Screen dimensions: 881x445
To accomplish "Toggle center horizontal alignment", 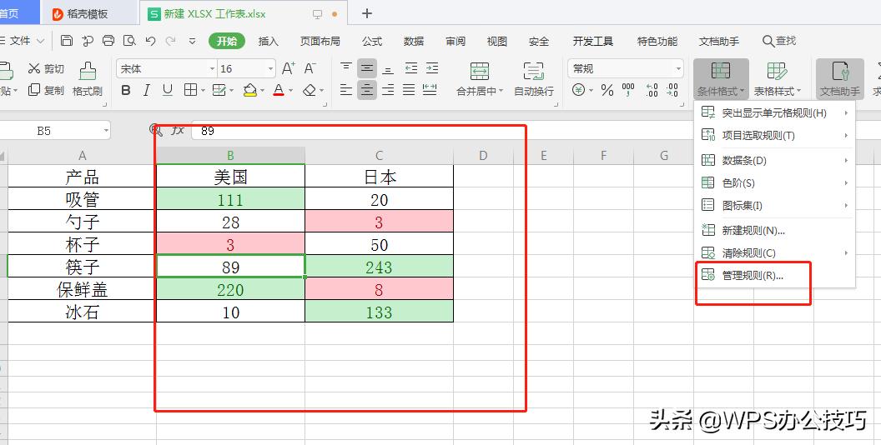I will coord(367,90).
